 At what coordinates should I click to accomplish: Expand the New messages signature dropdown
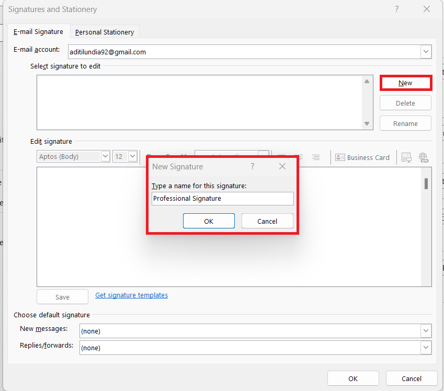tap(426, 331)
